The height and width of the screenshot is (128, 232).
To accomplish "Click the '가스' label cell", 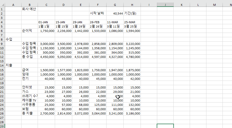I will 29,92.
